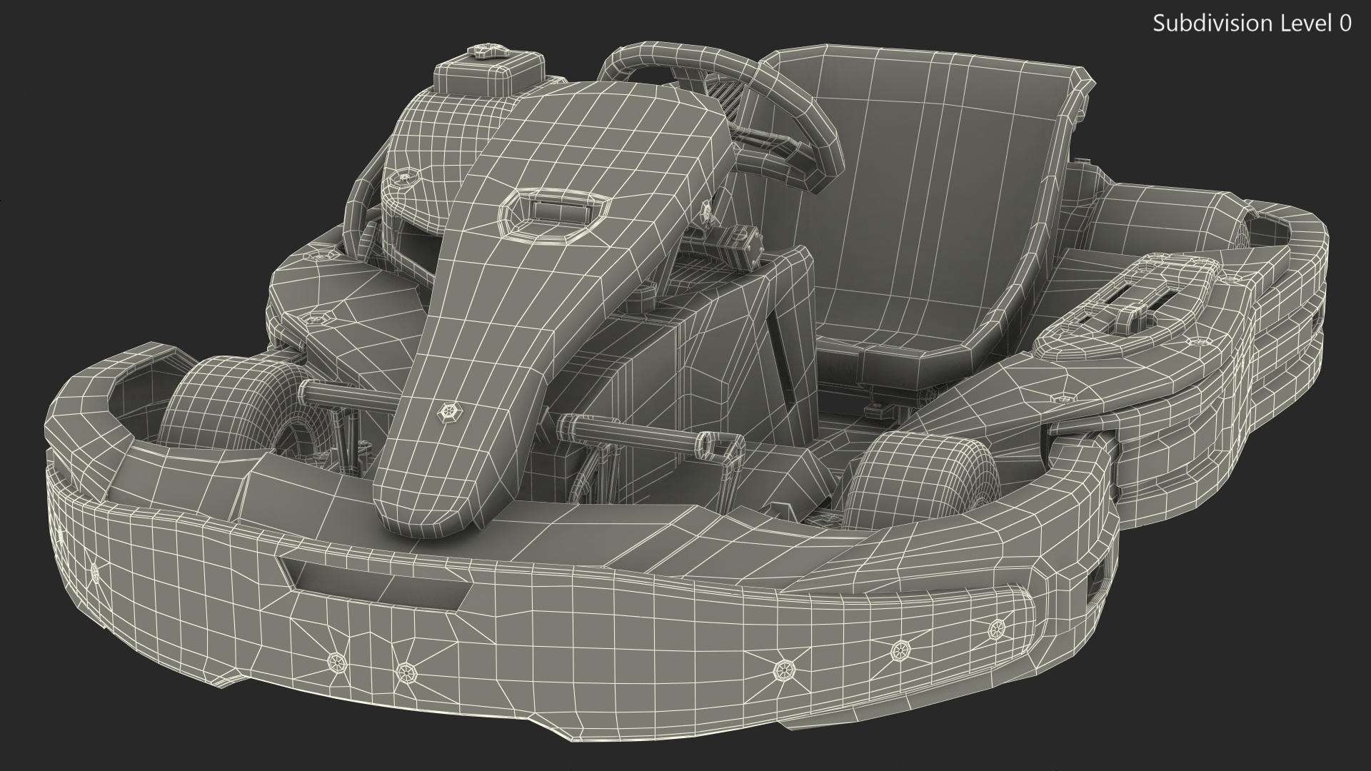This screenshot has height=771, width=1371.
Task: Click the fuel tank cap on top
Action: click(488, 51)
